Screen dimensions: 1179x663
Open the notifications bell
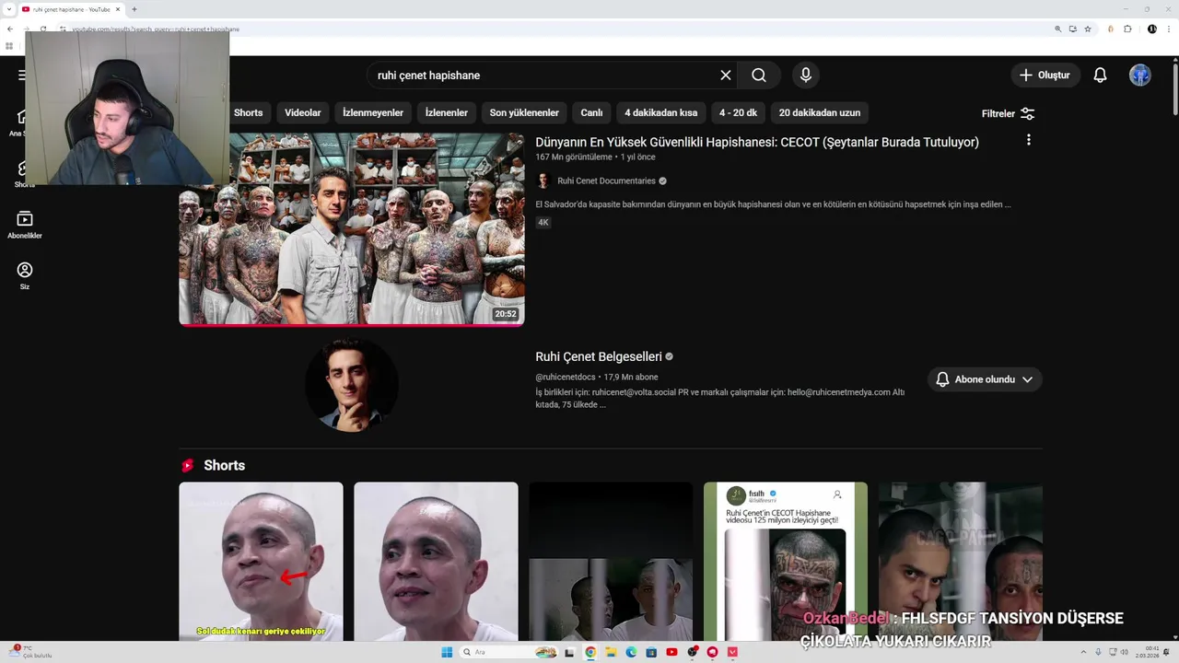[1100, 76]
